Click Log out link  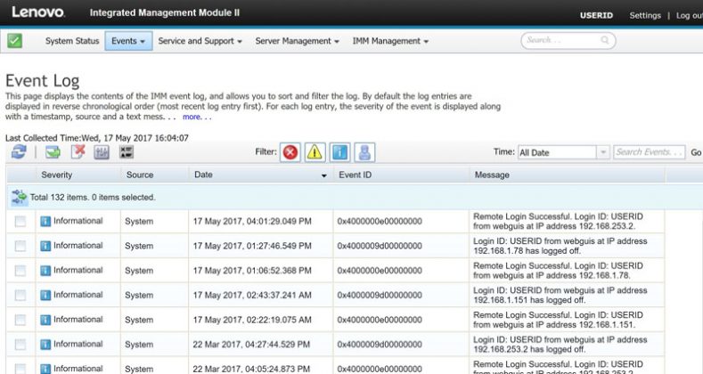690,15
